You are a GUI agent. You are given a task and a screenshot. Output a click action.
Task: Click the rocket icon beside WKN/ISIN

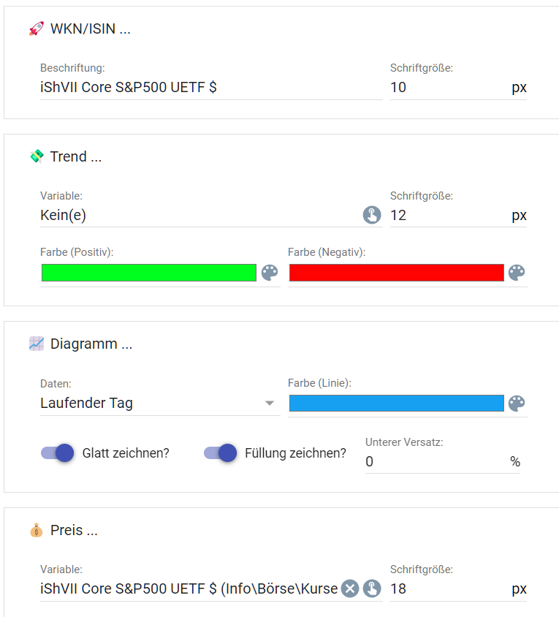pyautogui.click(x=37, y=29)
